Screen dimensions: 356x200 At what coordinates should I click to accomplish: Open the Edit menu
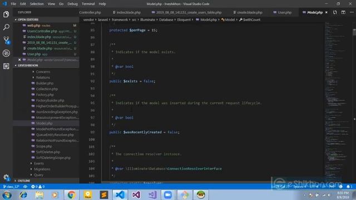[23, 4]
